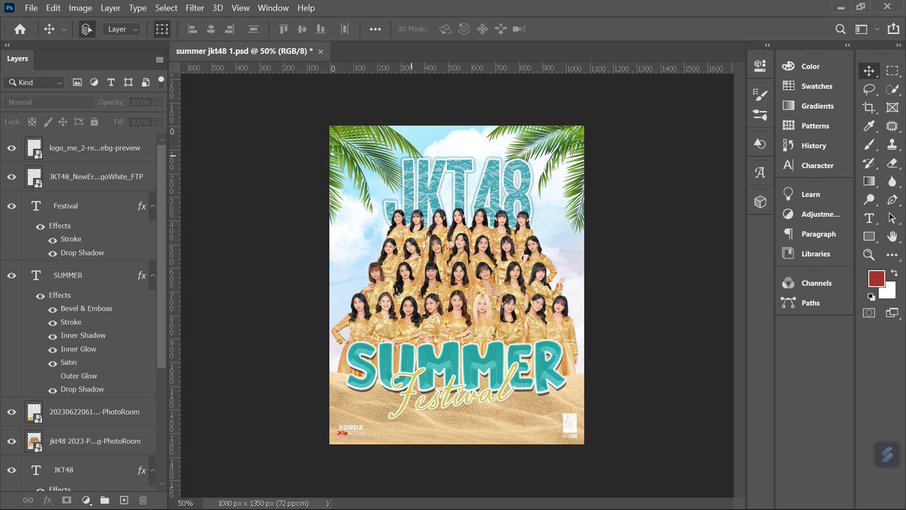Hide the Festival text layer
This screenshot has width=906, height=510.
point(11,206)
